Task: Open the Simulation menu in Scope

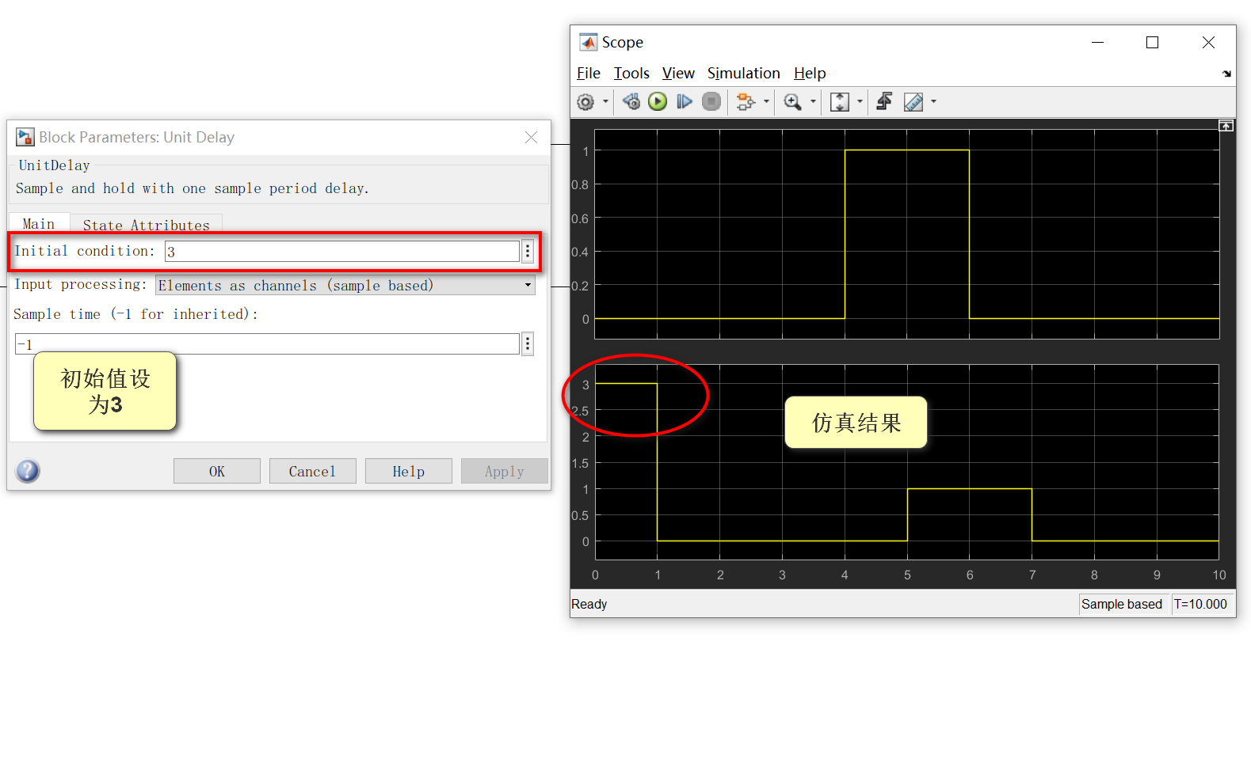Action: 744,73
